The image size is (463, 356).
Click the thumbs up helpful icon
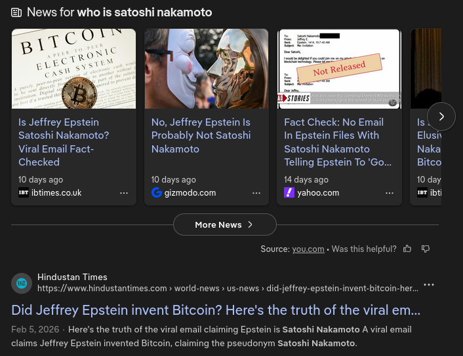(407, 249)
